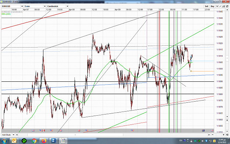This screenshot has height=144, width=230.
Task: Click the 1.1890 price axis label
Action: [220, 81]
